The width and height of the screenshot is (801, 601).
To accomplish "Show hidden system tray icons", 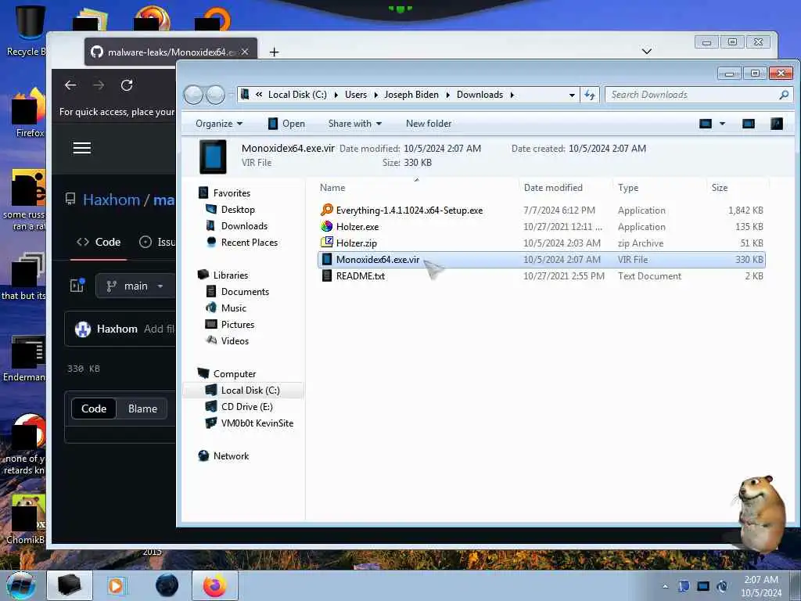I will pyautogui.click(x=665, y=586).
